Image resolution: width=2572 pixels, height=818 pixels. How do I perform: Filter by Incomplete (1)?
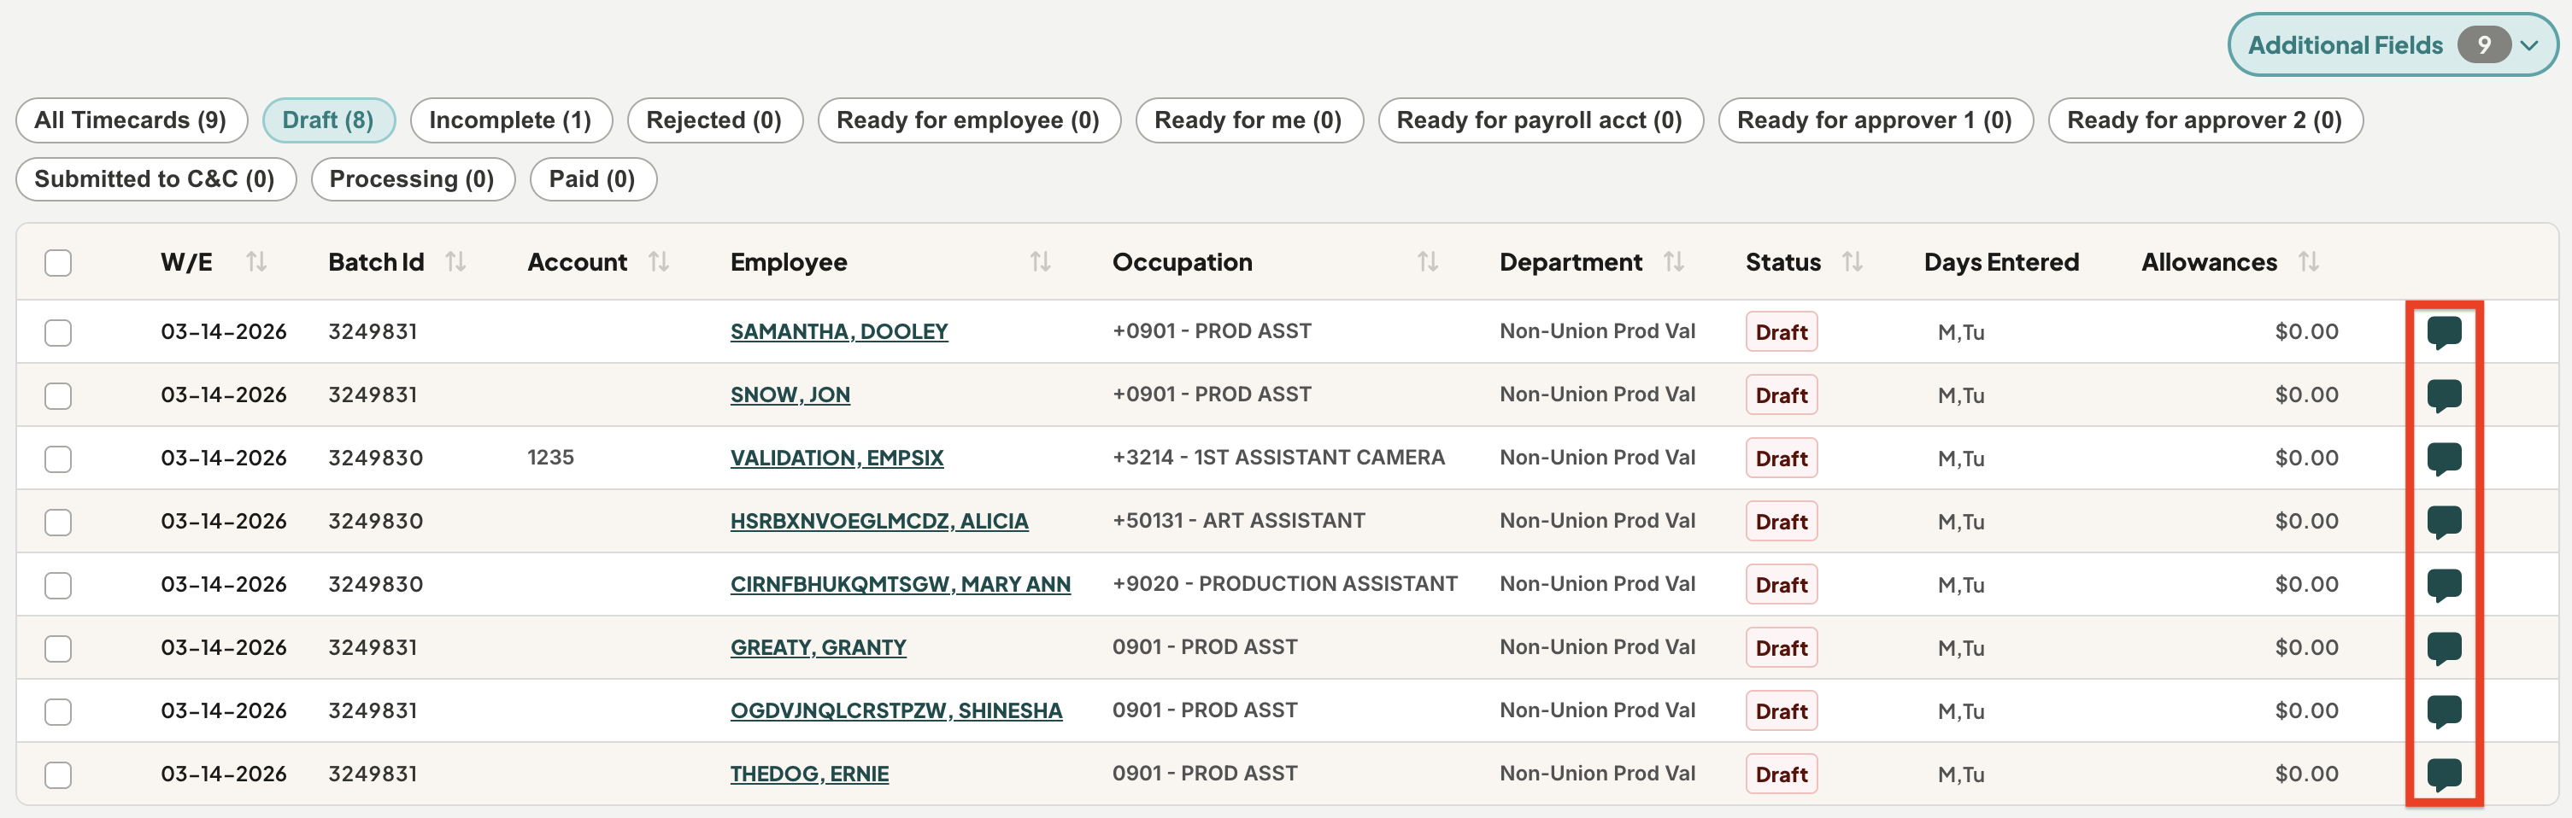click(510, 120)
